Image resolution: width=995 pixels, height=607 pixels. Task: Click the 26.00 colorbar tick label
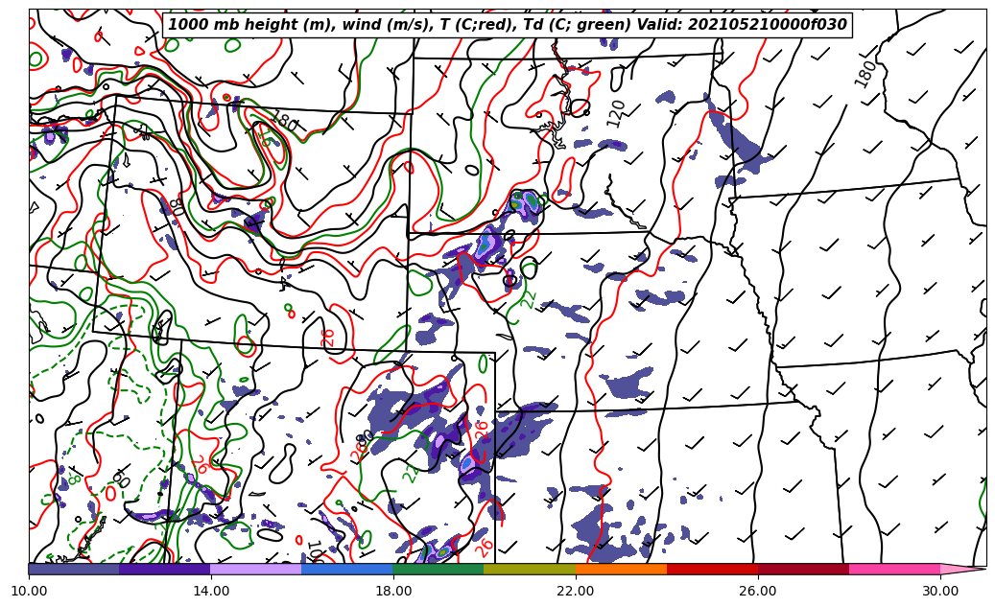pyautogui.click(x=758, y=591)
